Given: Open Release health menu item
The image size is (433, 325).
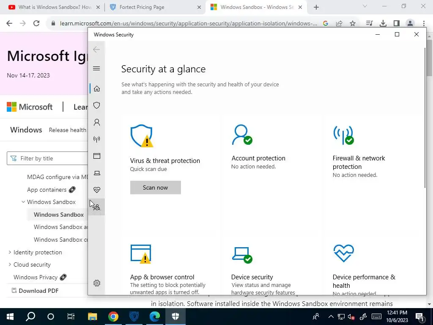Looking at the screenshot, I should tap(67, 130).
